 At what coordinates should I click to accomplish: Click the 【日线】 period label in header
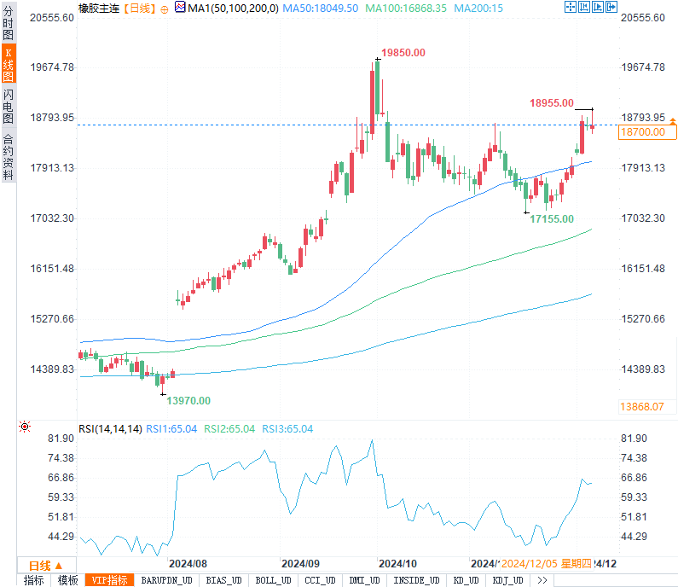coord(138,9)
